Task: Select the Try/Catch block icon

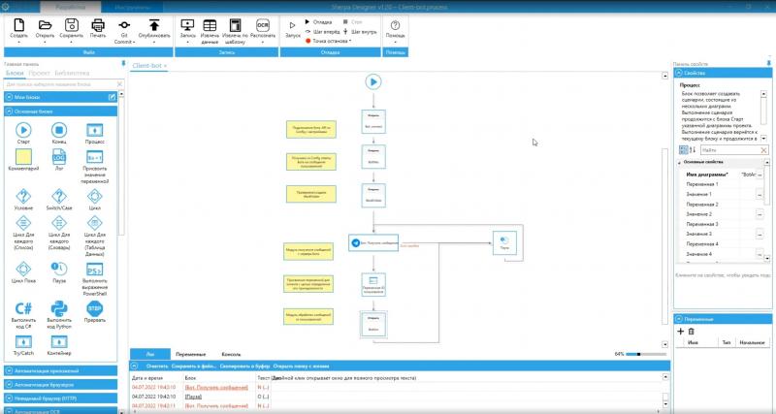Action: [23, 342]
